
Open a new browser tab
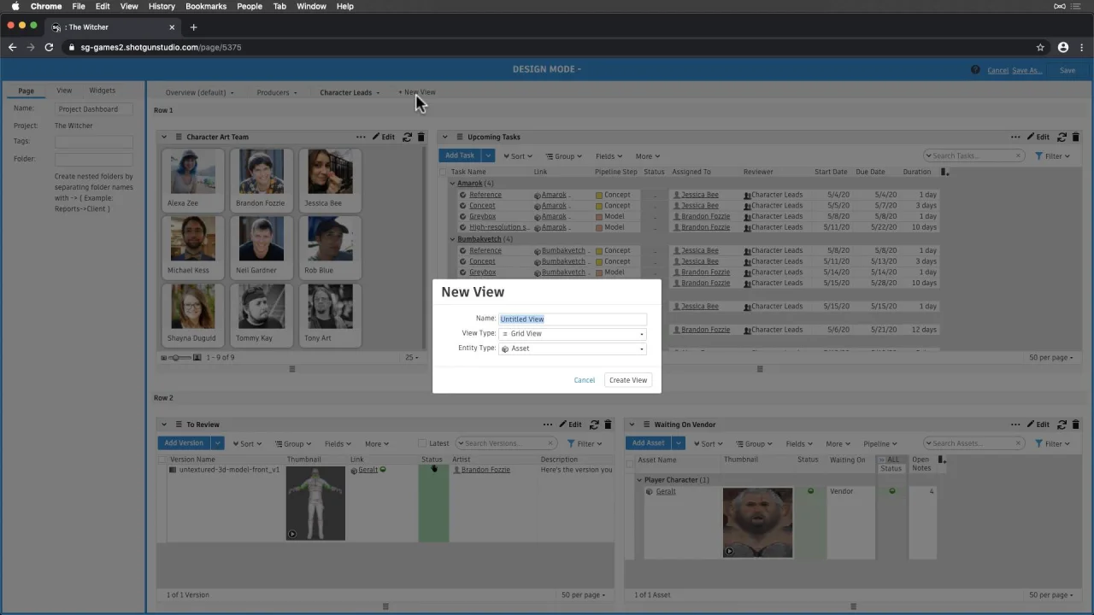[x=193, y=27]
